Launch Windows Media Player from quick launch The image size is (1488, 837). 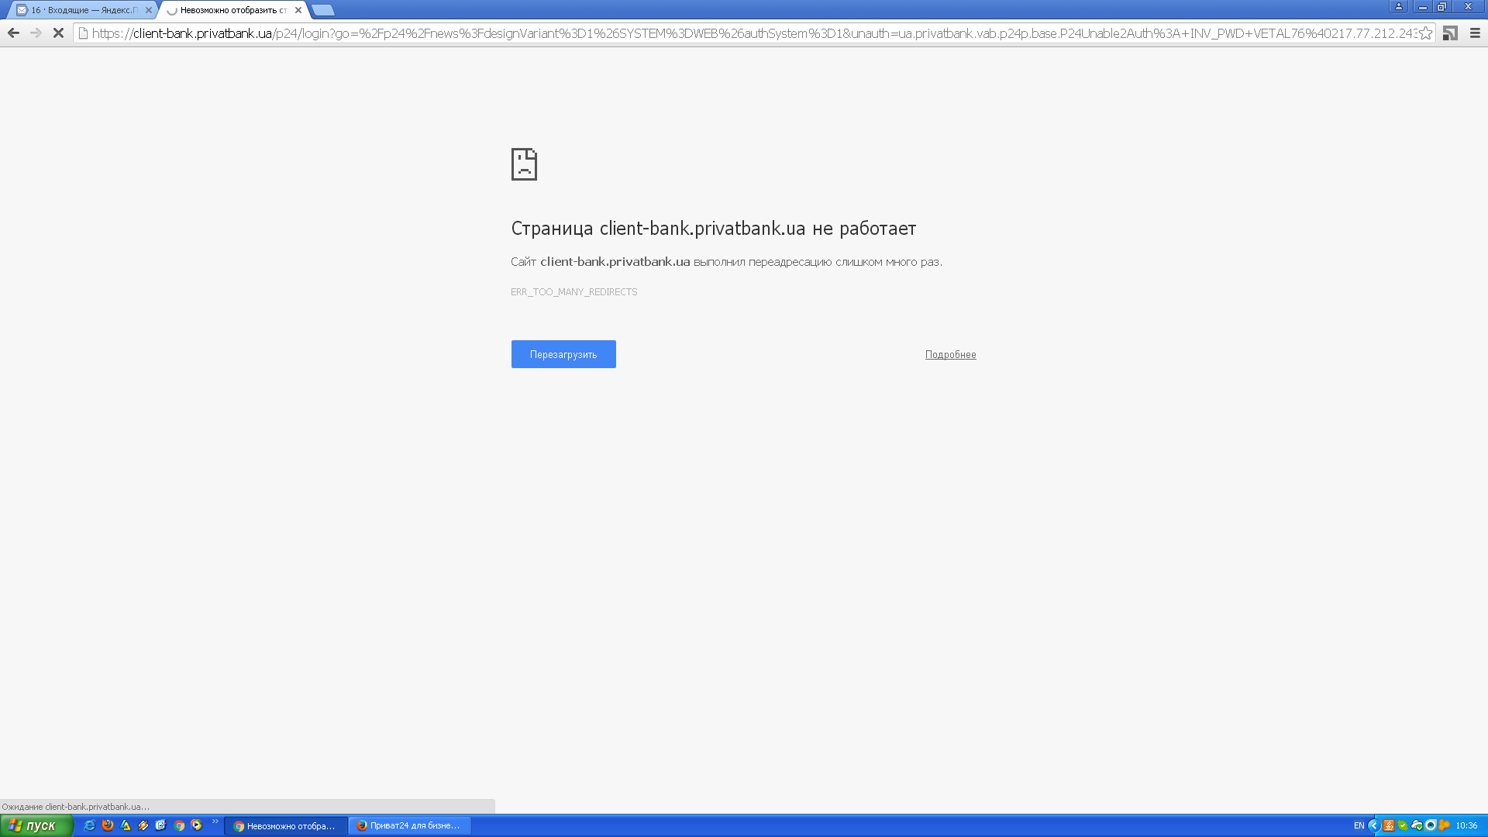tap(197, 825)
